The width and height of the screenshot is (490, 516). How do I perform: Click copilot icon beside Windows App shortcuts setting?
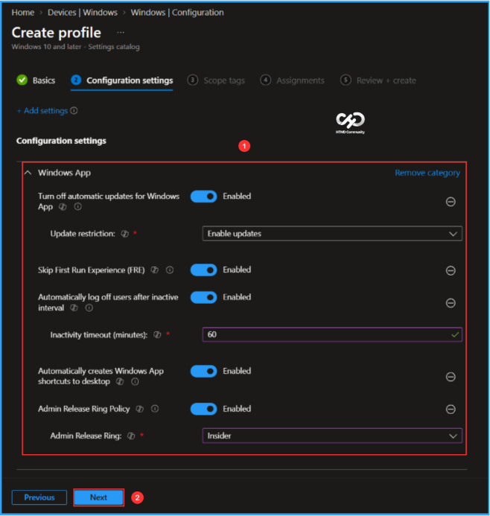point(120,381)
